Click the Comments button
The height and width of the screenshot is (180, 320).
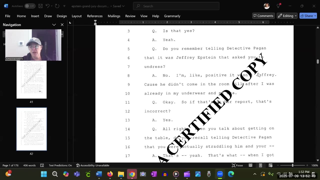[x=263, y=16]
